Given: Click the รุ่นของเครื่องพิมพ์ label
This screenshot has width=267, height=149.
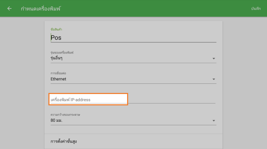Looking at the screenshot, I should 62,53.
